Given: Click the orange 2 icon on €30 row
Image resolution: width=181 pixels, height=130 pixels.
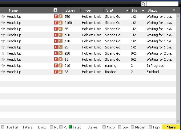Looking at the screenshot, I should (x=60, y=35).
